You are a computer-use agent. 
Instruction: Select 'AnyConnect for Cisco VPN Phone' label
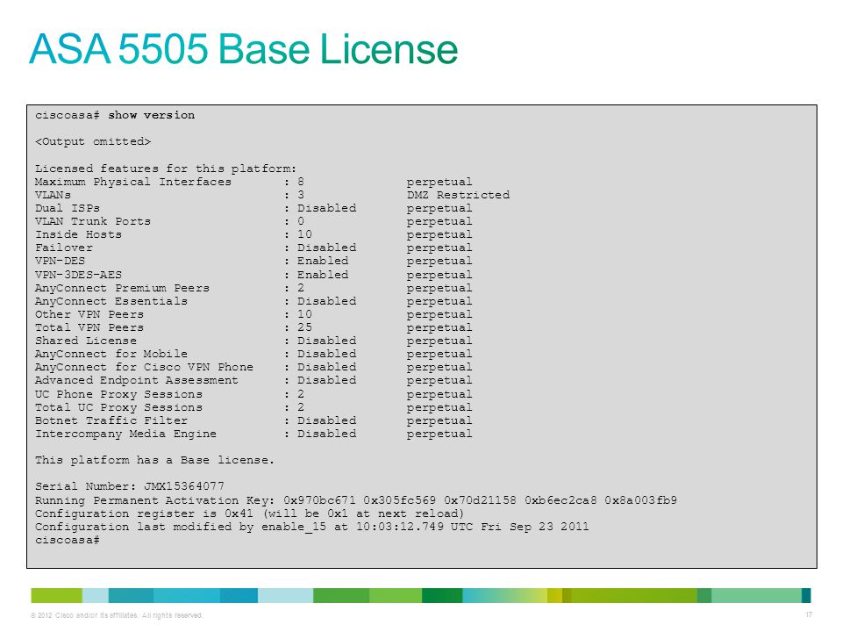144,367
